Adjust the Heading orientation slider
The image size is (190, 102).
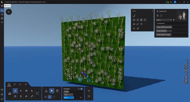[x=73, y=92]
